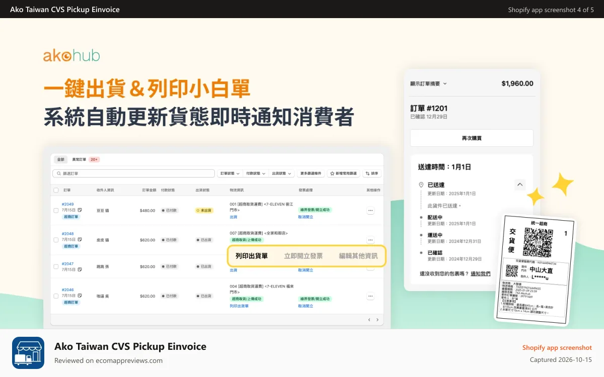Open order #2046 link
The image size is (604, 377).
(x=67, y=290)
